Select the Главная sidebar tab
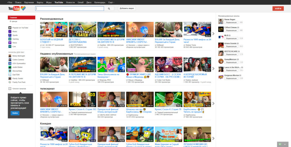 pyautogui.click(x=22, y=18)
